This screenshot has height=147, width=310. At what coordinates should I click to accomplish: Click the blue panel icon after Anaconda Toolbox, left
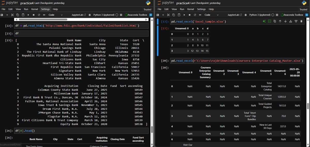[x=151, y=15]
